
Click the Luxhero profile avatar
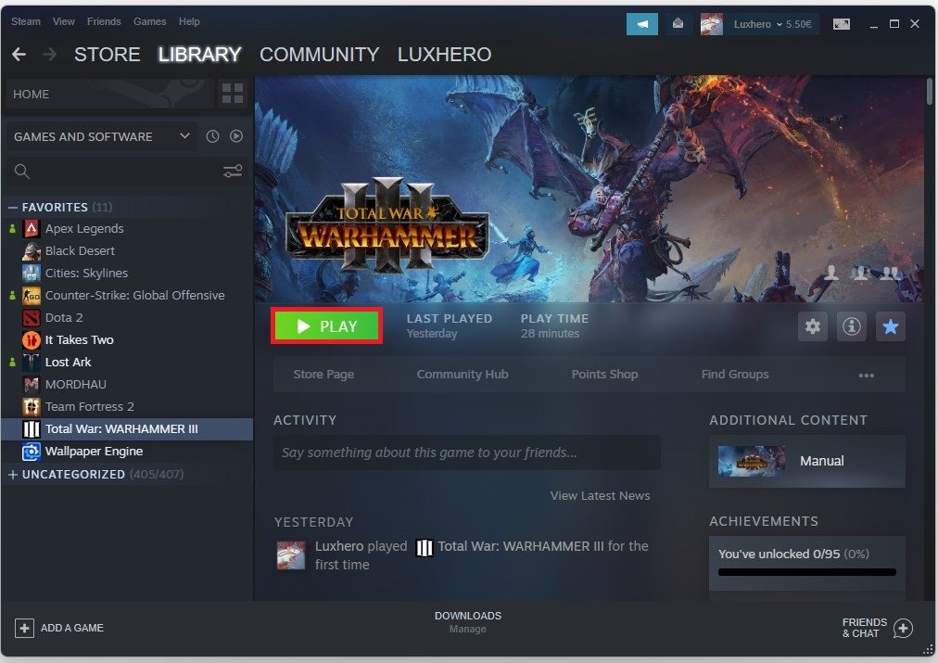pos(711,24)
